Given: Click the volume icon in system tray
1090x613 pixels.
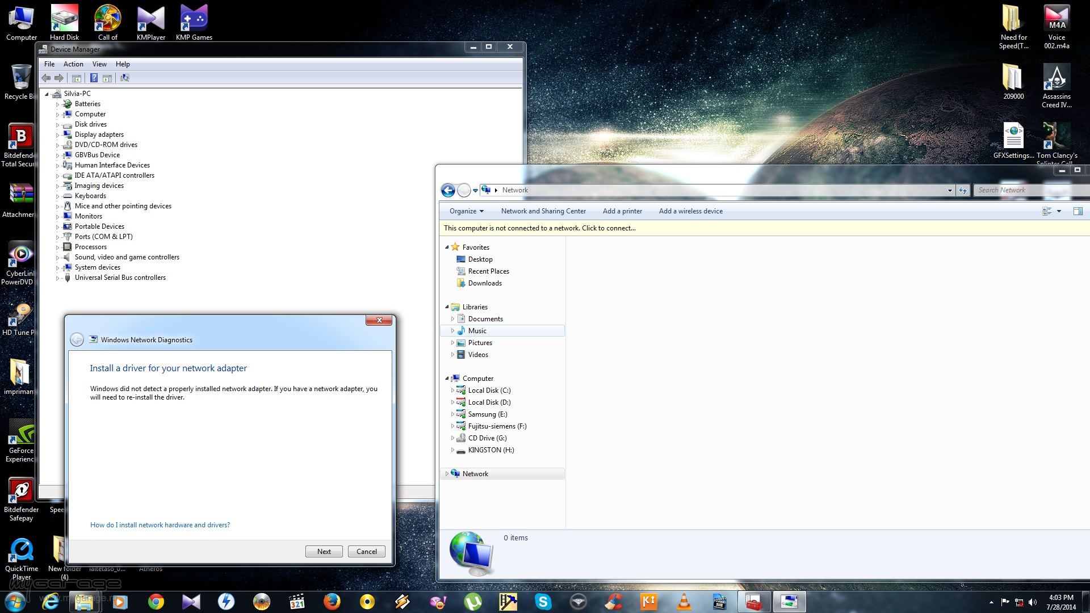Looking at the screenshot, I should pos(1033,602).
